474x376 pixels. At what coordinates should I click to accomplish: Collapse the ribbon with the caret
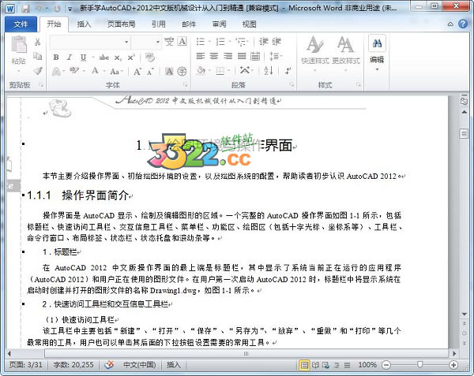[450, 24]
